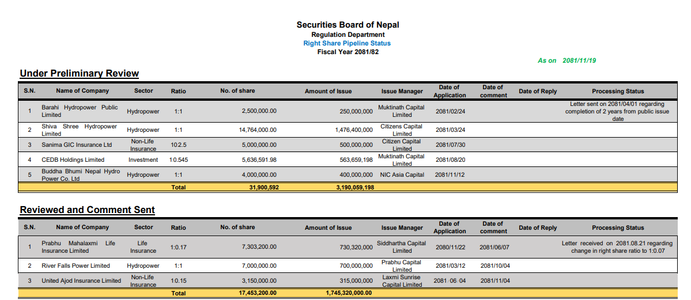Click Sanima GIC Insurance Ltd entry

tap(77, 145)
